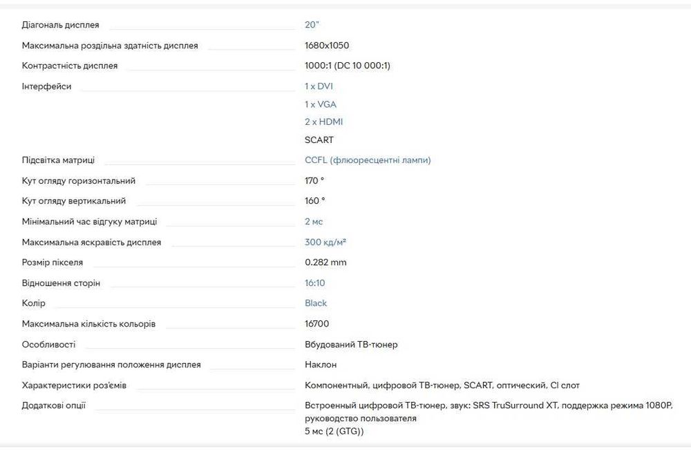Click the Додаткові опції row label
This screenshot has width=691, height=453.
pyautogui.click(x=54, y=405)
